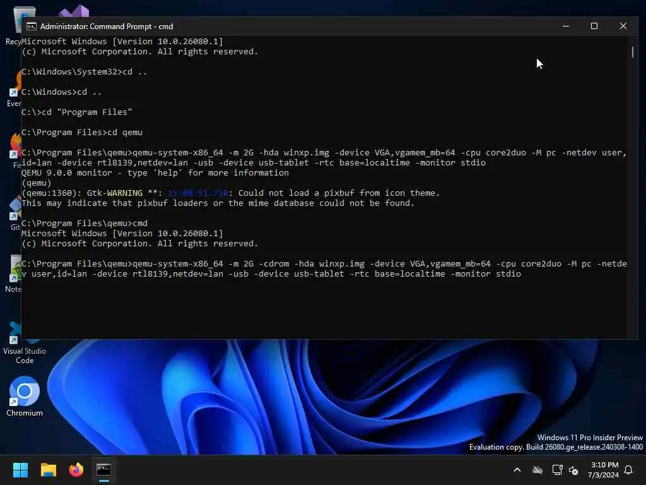Viewport: 646px width, 485px height.
Task: Click the 'QEMU 9.0.0 monitor' output line
Action: pos(155,173)
